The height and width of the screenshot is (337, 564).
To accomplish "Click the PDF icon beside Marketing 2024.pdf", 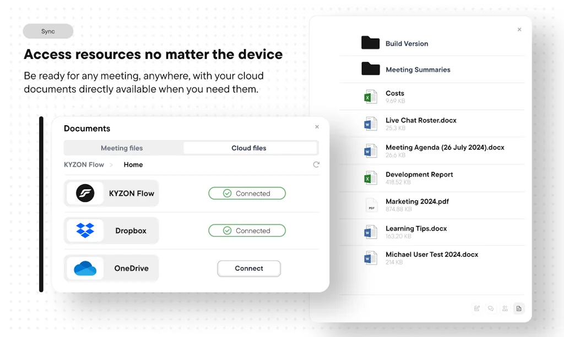I will (x=370, y=205).
